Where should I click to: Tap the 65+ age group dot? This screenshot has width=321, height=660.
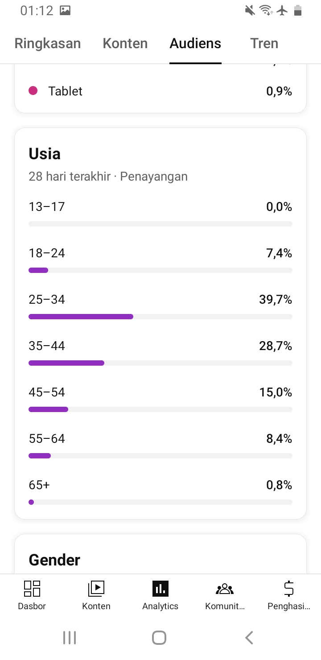point(31,502)
